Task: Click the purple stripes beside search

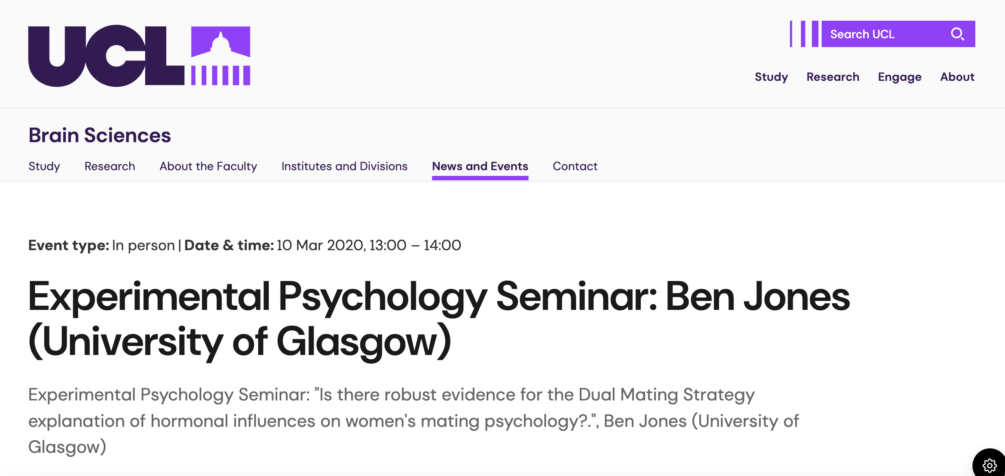Action: [x=804, y=34]
